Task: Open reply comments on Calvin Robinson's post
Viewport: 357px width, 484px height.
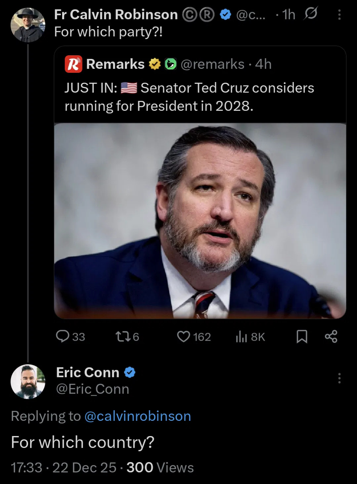Action: [63, 336]
